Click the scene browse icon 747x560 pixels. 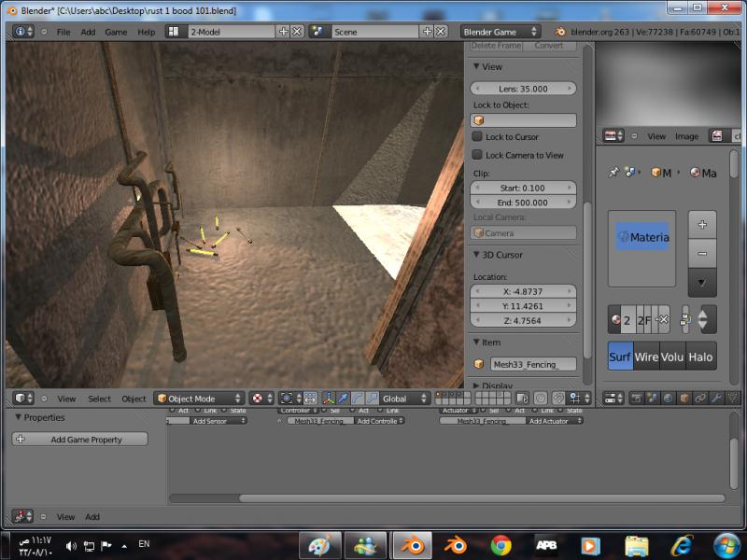[318, 32]
